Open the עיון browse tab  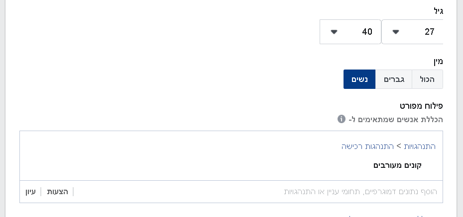tap(30, 192)
